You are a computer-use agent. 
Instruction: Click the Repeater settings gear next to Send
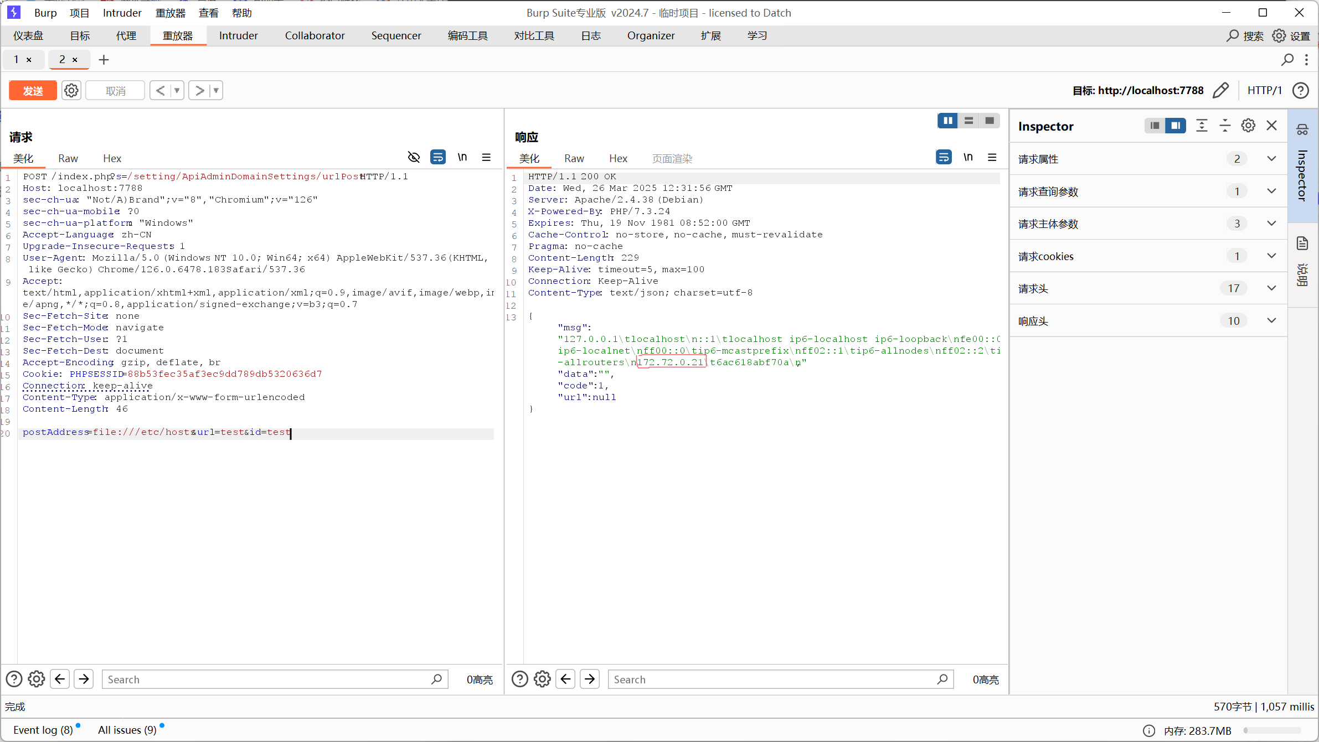(71, 90)
